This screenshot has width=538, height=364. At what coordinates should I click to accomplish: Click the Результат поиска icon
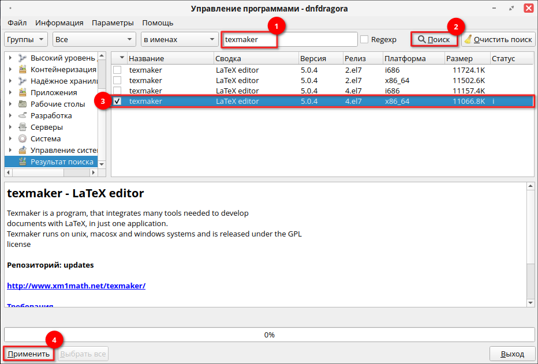point(23,162)
